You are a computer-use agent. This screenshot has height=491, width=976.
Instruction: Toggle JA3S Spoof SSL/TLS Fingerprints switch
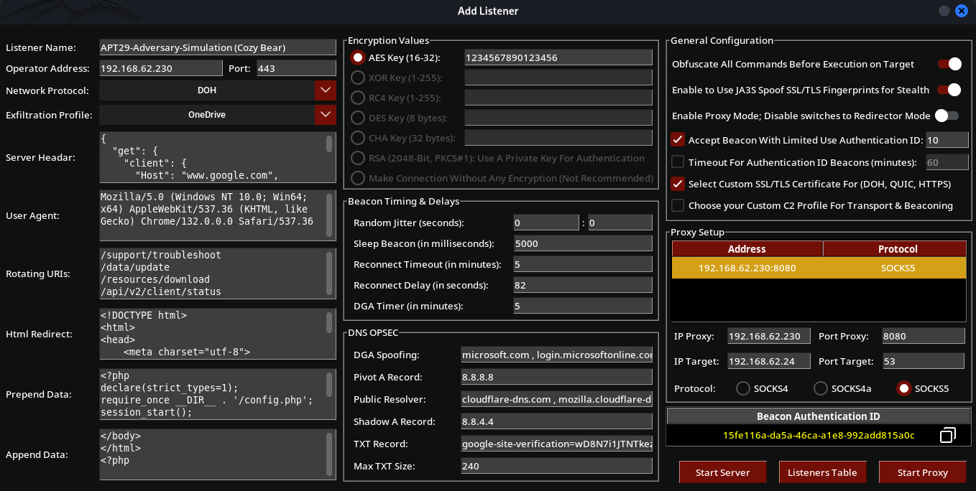tap(949, 90)
